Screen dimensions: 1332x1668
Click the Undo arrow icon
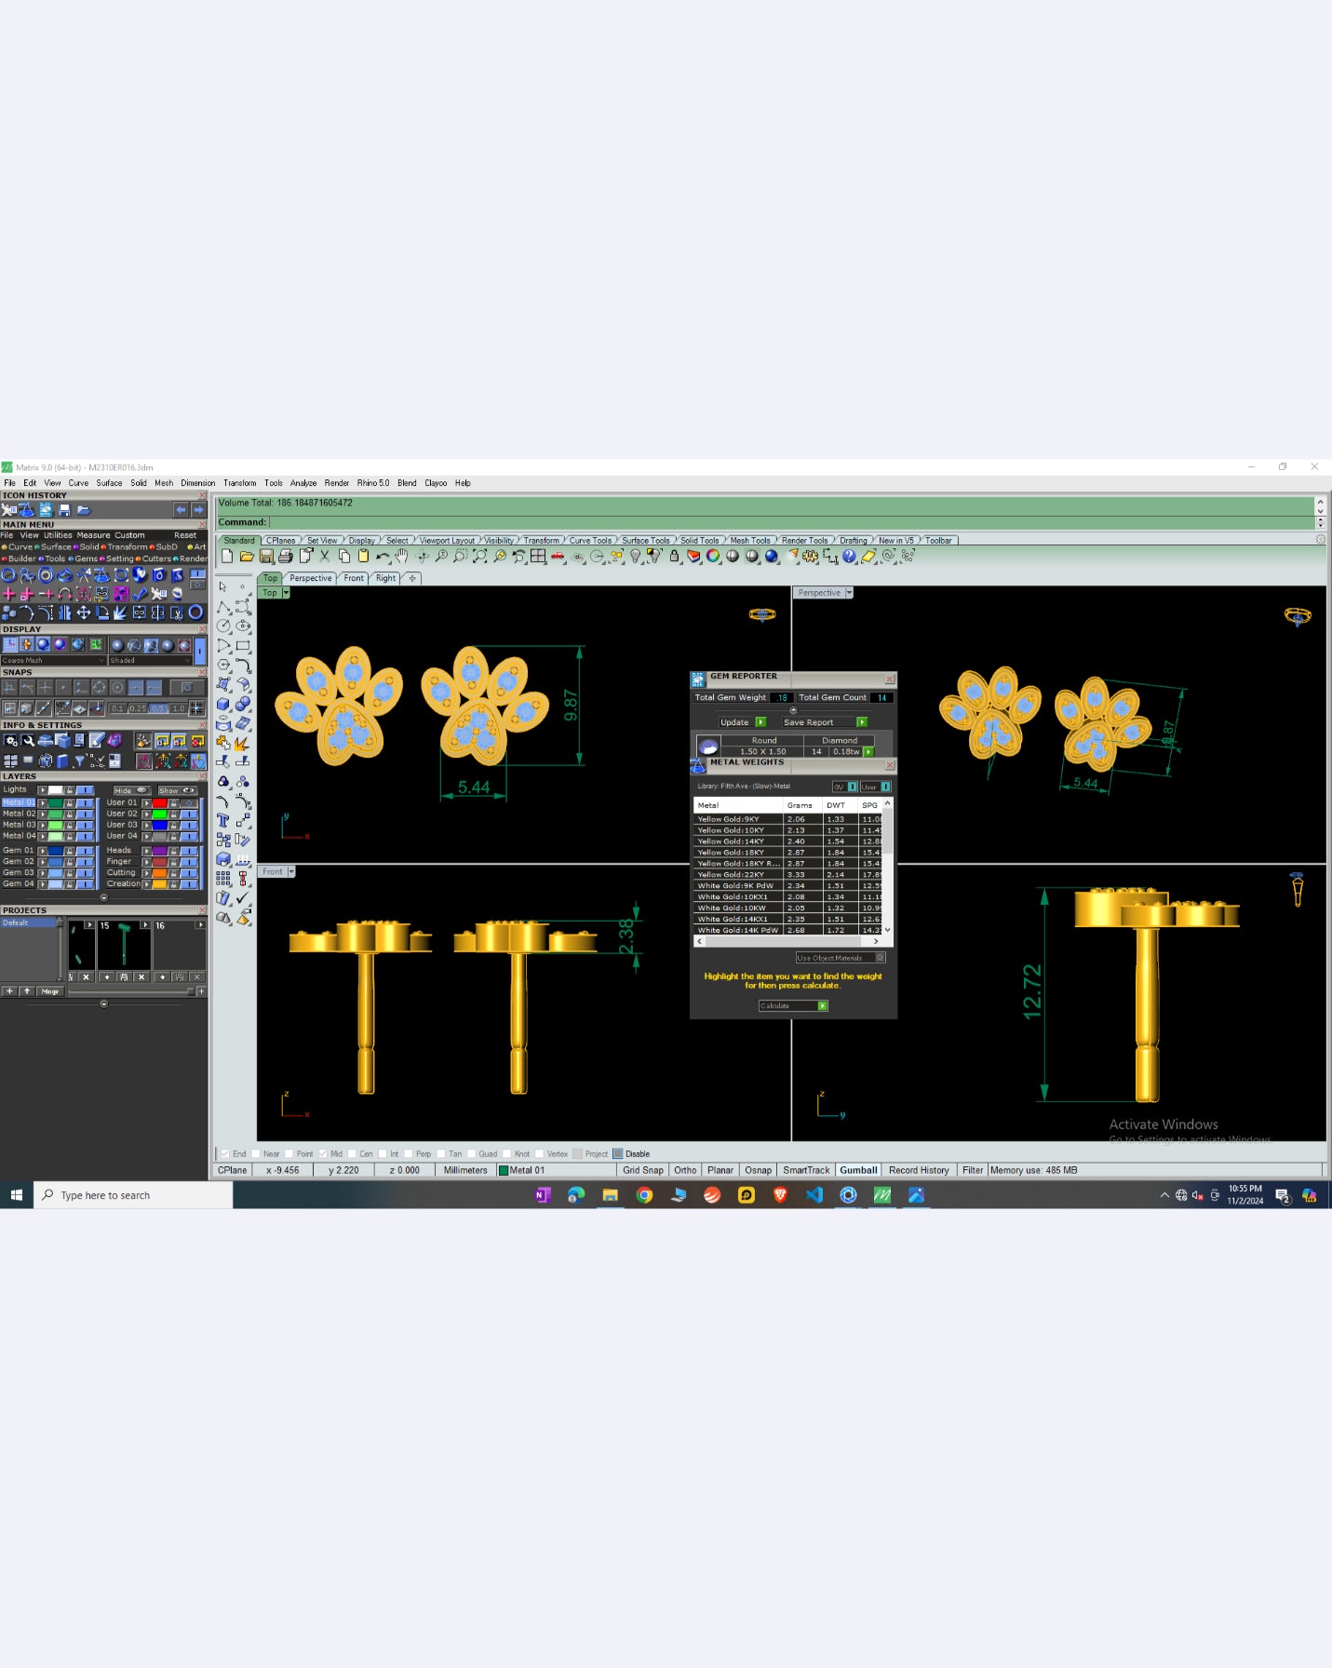382,557
